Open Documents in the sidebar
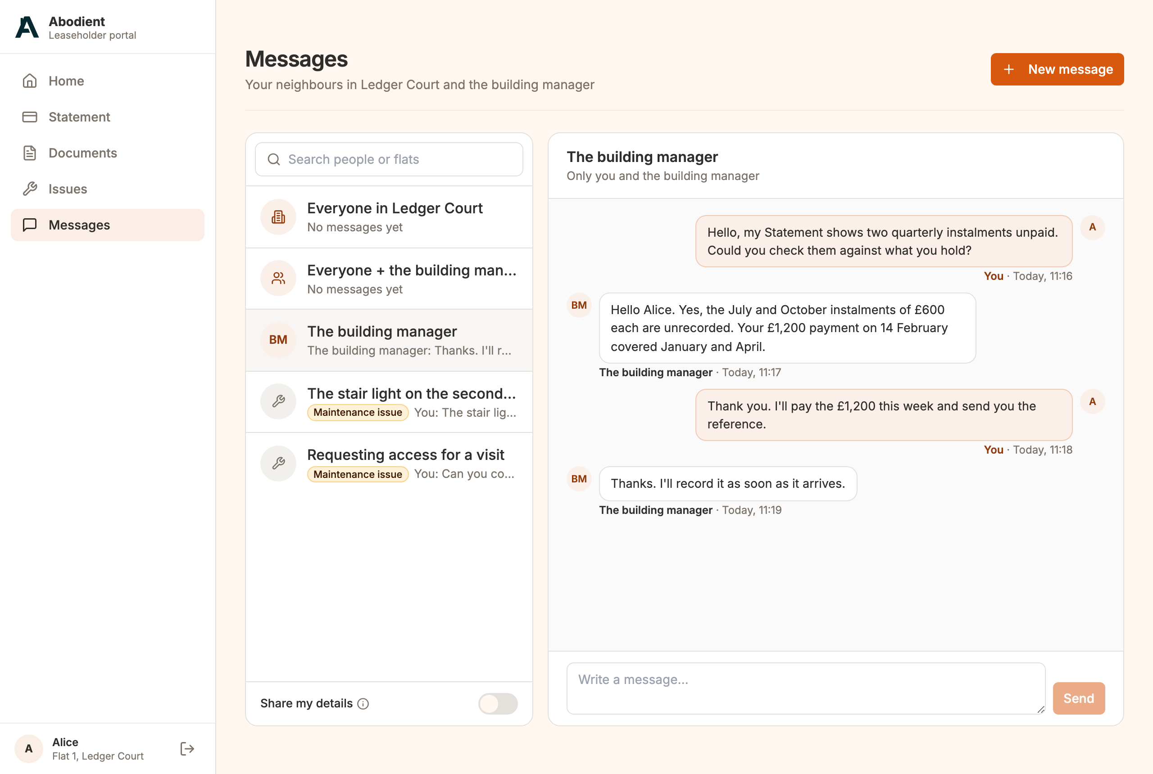This screenshot has width=1153, height=774. (x=108, y=153)
